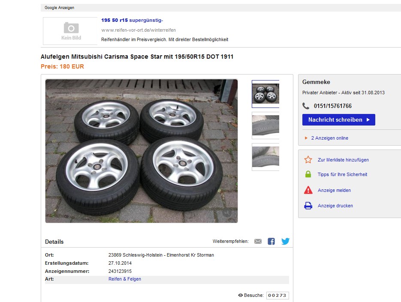401x302 pixels.
Task: Click the Google Anzeigen label
Action: (59, 8)
